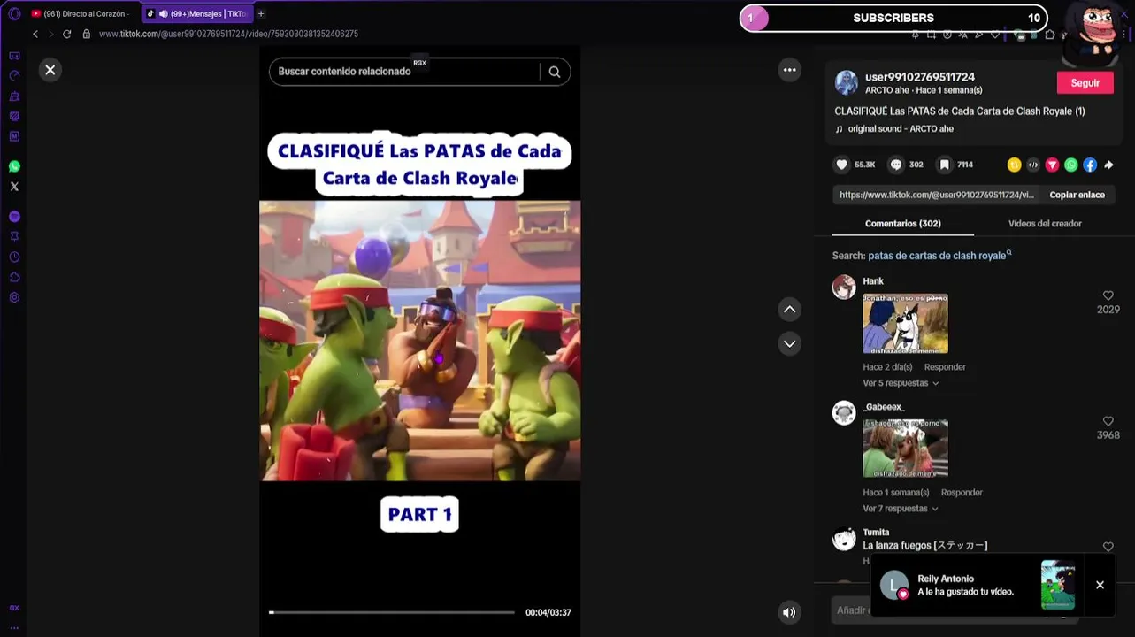Reply to Hank's comment with Responder
The image size is (1135, 637).
945,367
